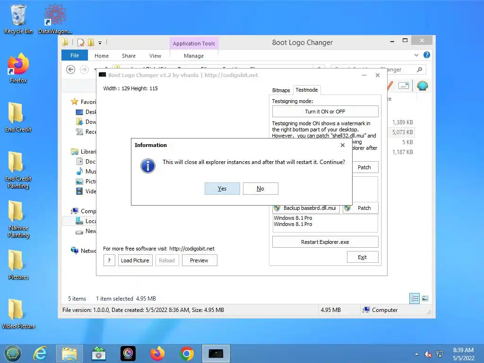This screenshot has height=363, width=484.
Task: Click the 5,073 KB file size cell
Action: tap(403, 132)
